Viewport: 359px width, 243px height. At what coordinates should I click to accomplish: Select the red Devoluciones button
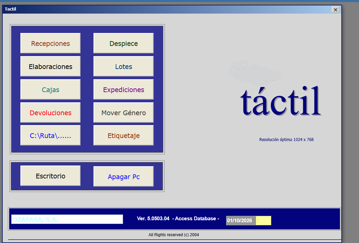50,112
